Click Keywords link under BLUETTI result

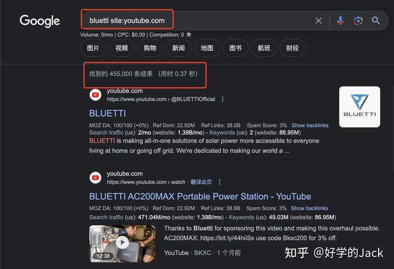(x=222, y=133)
